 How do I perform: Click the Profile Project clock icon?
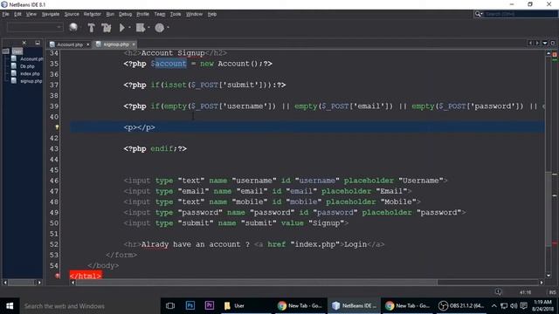pos(159,28)
